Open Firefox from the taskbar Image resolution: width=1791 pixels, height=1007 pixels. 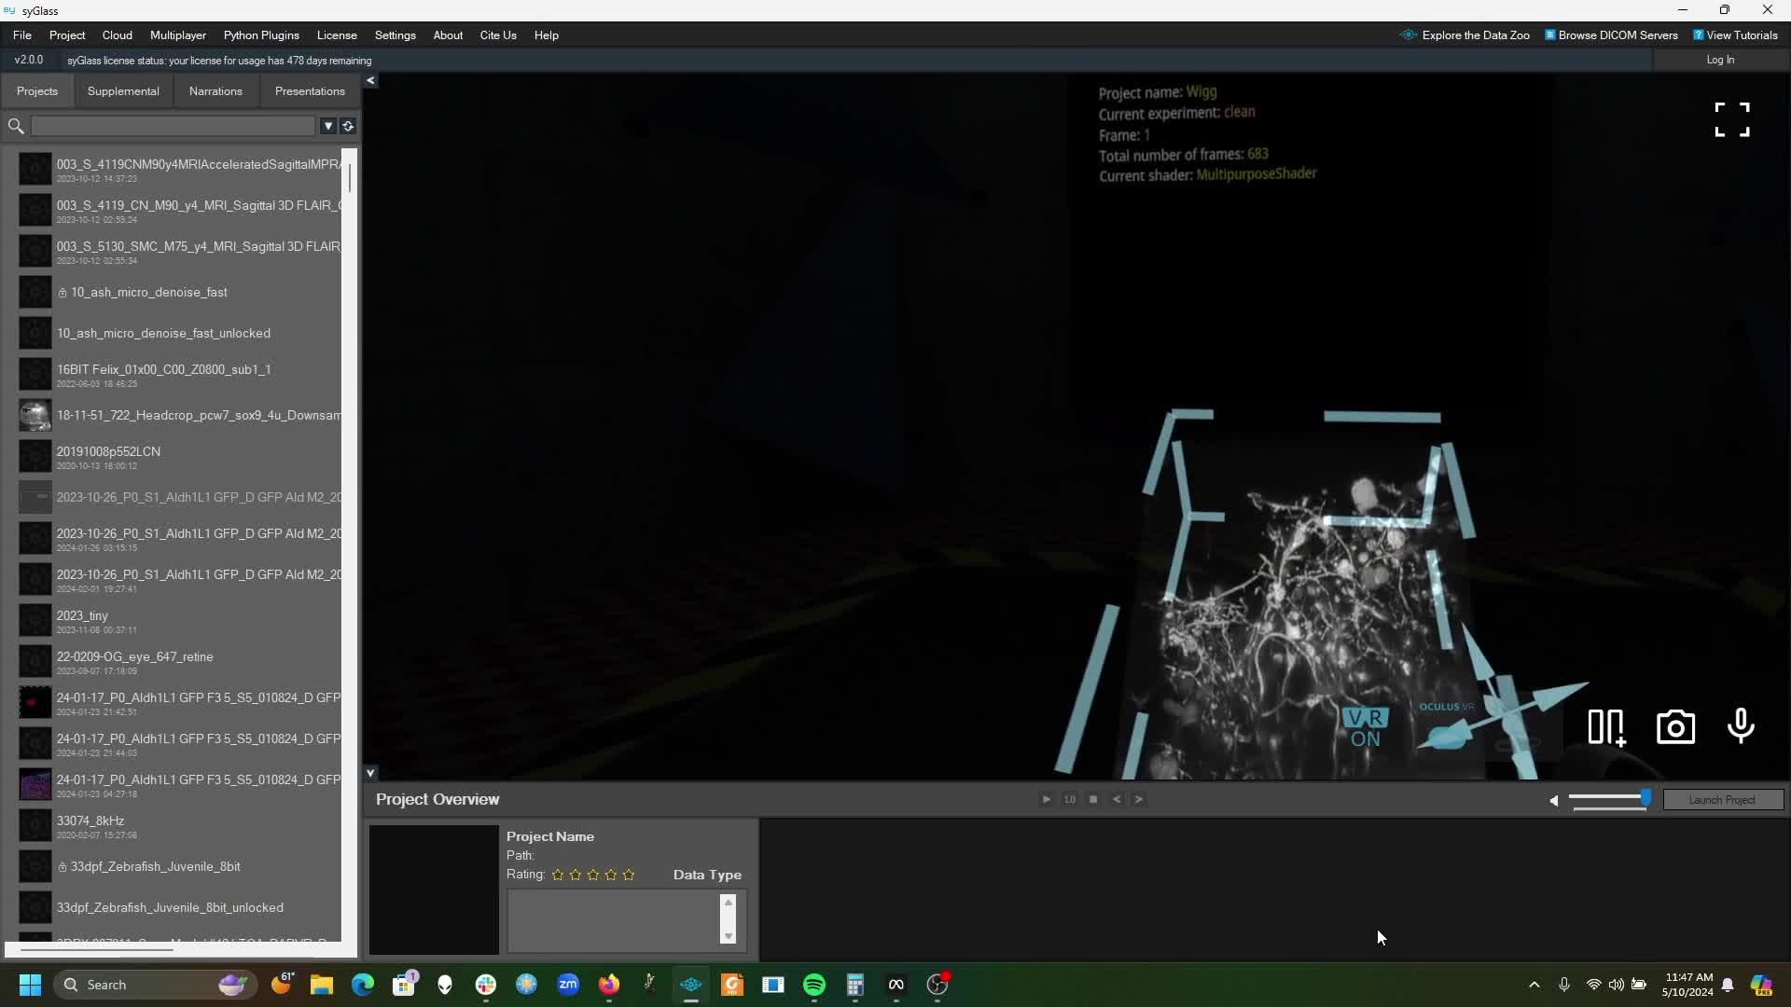[609, 985]
